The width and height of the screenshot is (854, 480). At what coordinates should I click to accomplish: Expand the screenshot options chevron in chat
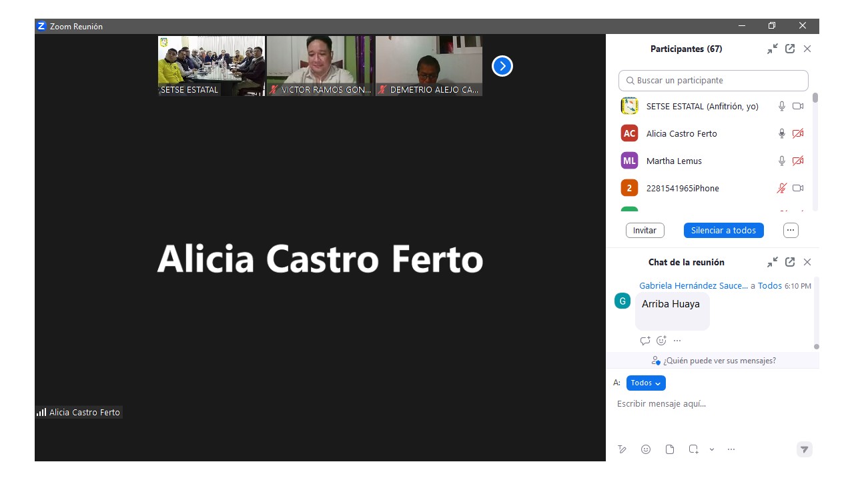[x=712, y=449]
